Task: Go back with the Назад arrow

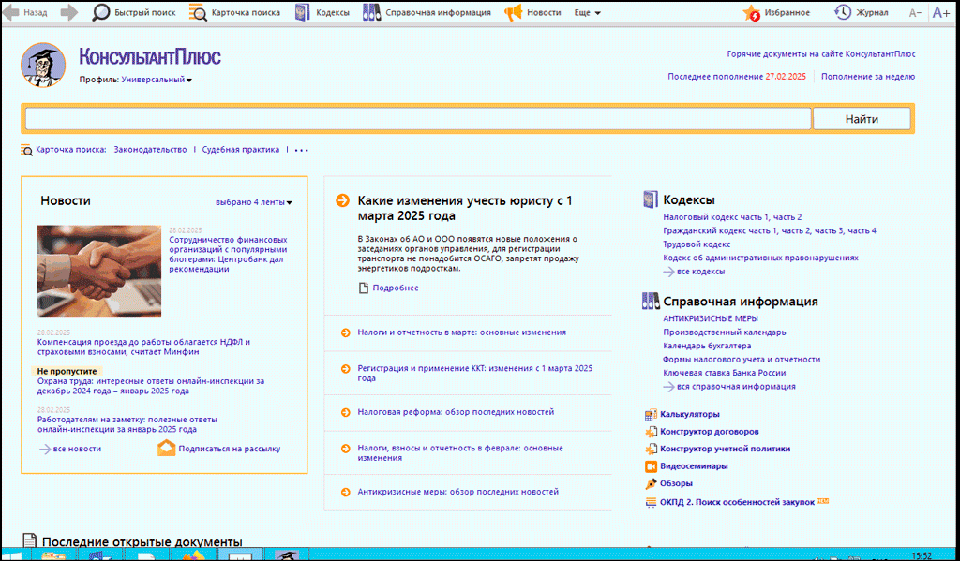Action: point(25,12)
